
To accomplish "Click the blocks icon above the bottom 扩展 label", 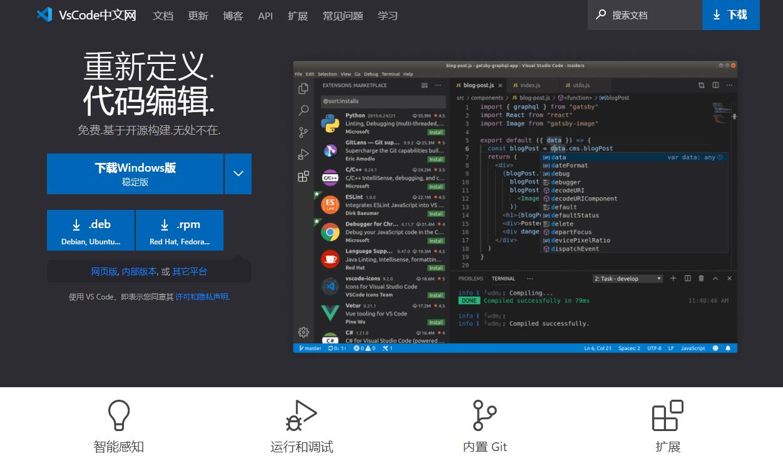I will click(x=667, y=415).
